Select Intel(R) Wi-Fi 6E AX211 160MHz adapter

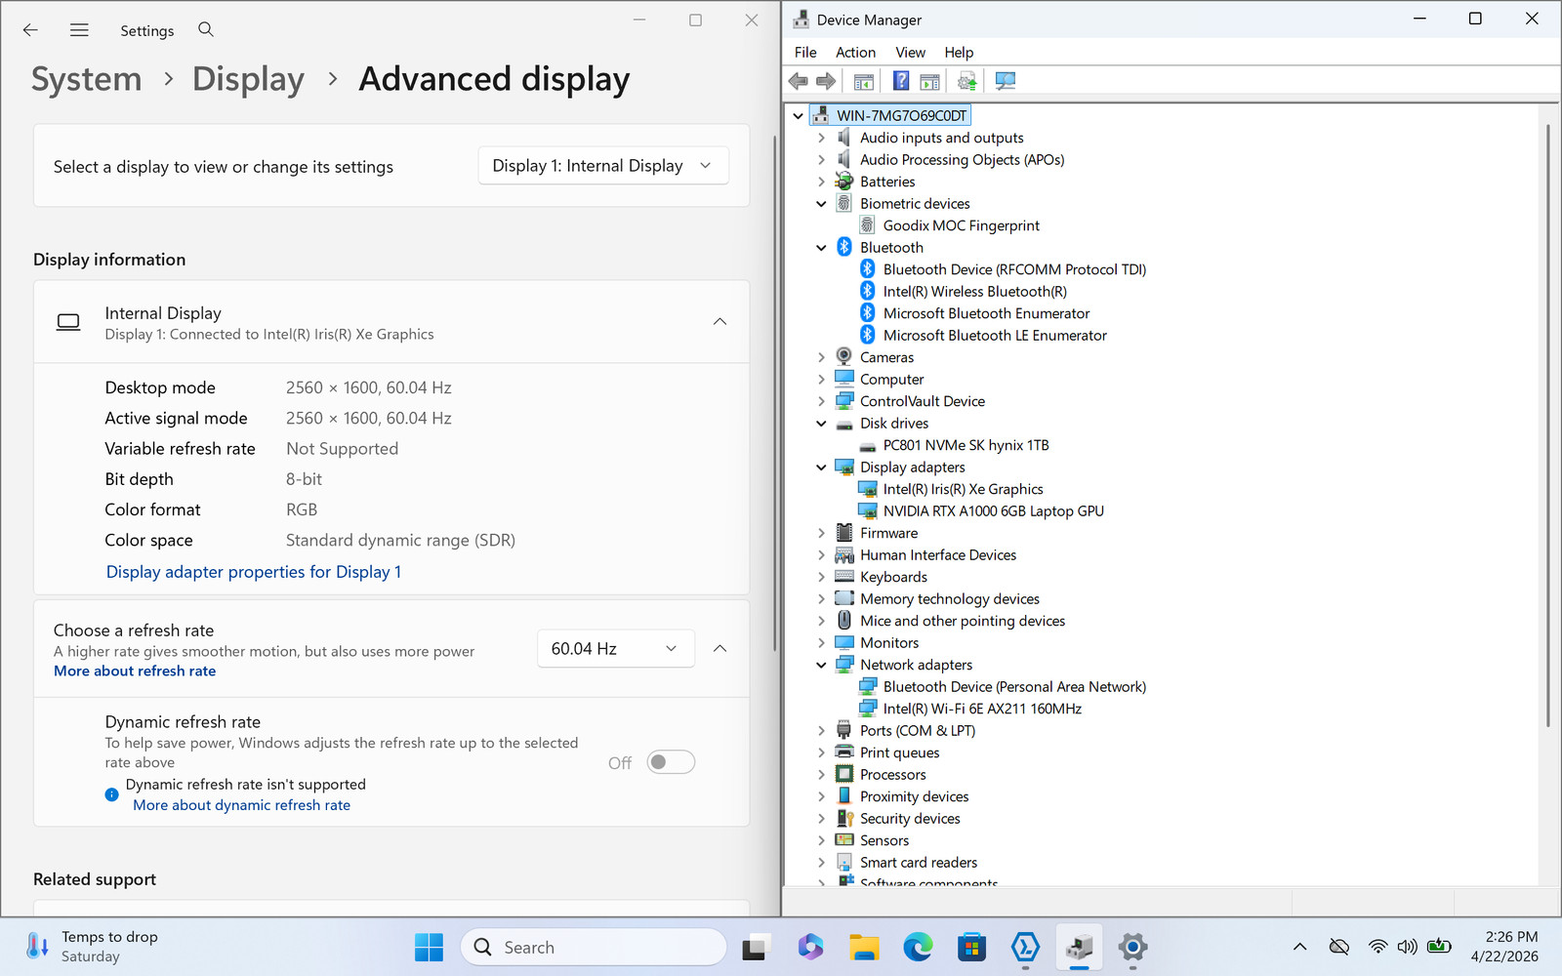pos(982,709)
